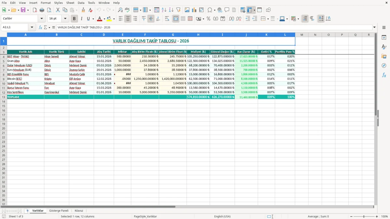This screenshot has width=390, height=219.
Task: Expand the formula bar
Action: coord(374,28)
